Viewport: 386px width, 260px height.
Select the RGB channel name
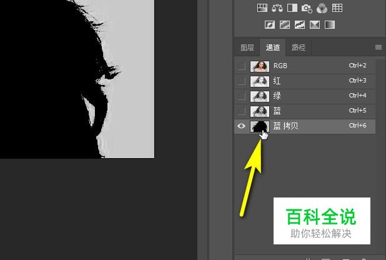(280, 66)
